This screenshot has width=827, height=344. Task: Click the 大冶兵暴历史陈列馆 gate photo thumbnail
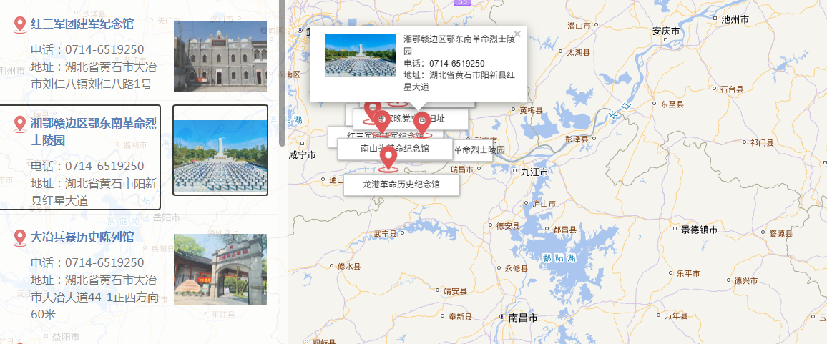[x=220, y=270]
